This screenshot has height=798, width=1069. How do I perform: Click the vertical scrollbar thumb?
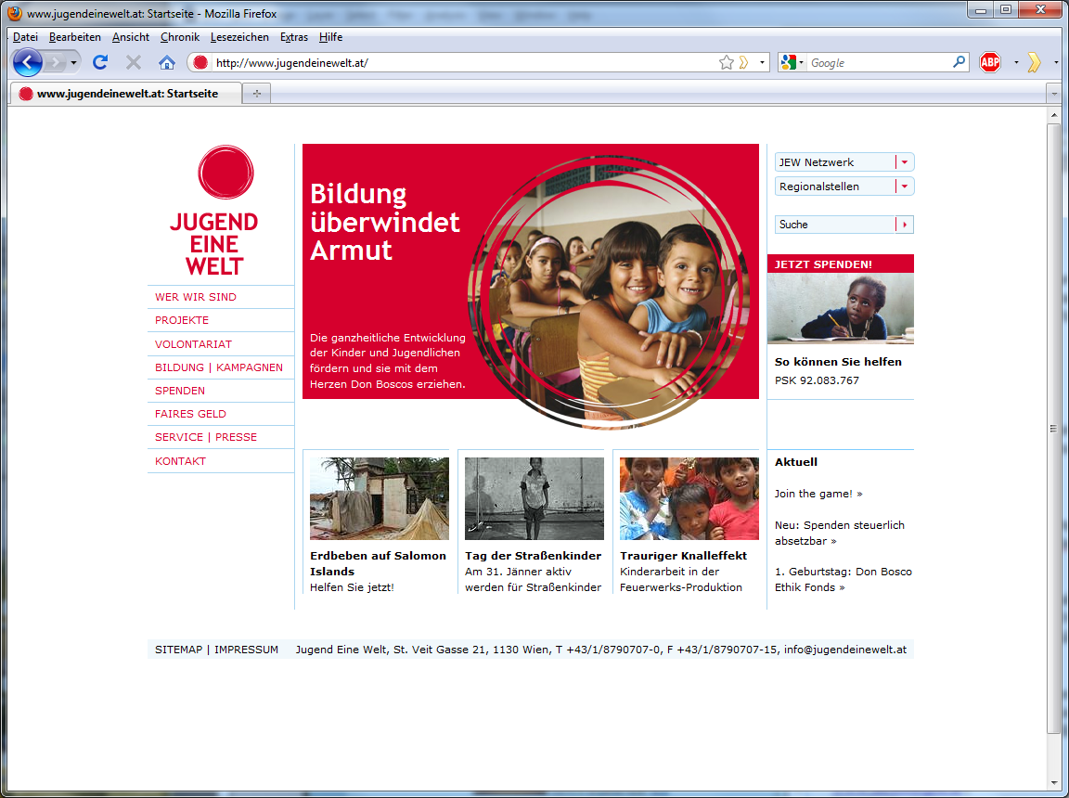coord(1054,429)
